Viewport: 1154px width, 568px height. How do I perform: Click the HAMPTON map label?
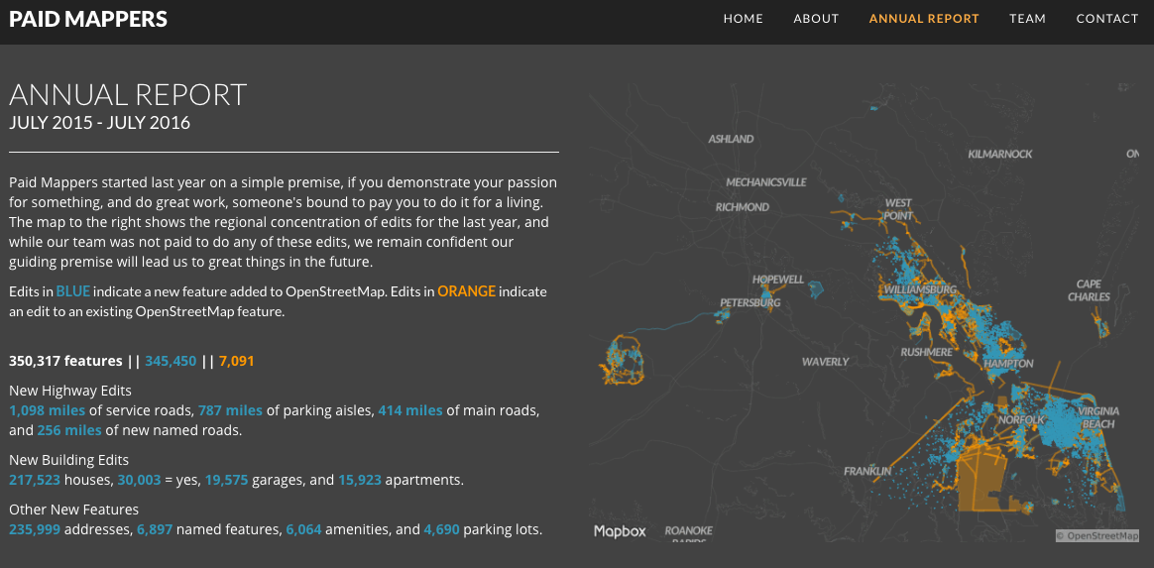pyautogui.click(x=1009, y=364)
